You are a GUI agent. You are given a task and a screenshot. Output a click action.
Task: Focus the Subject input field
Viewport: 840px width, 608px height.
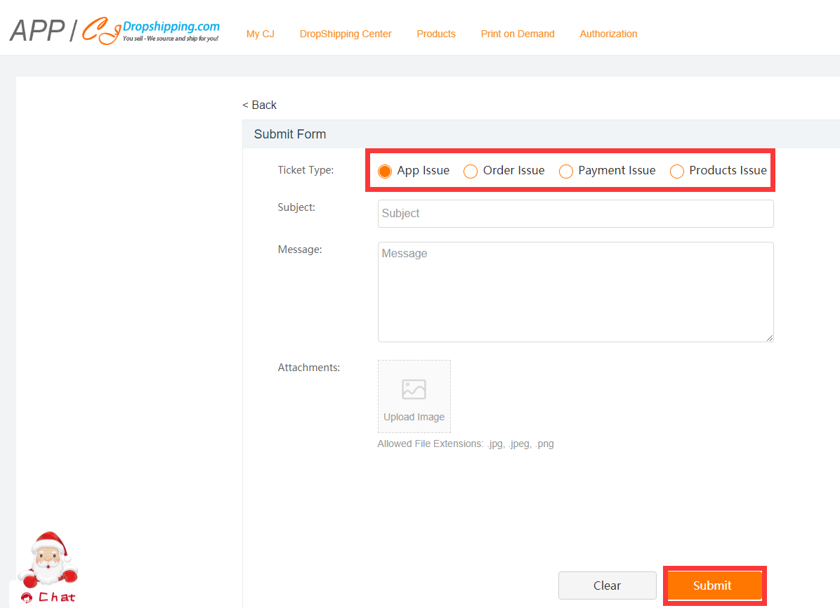point(575,214)
